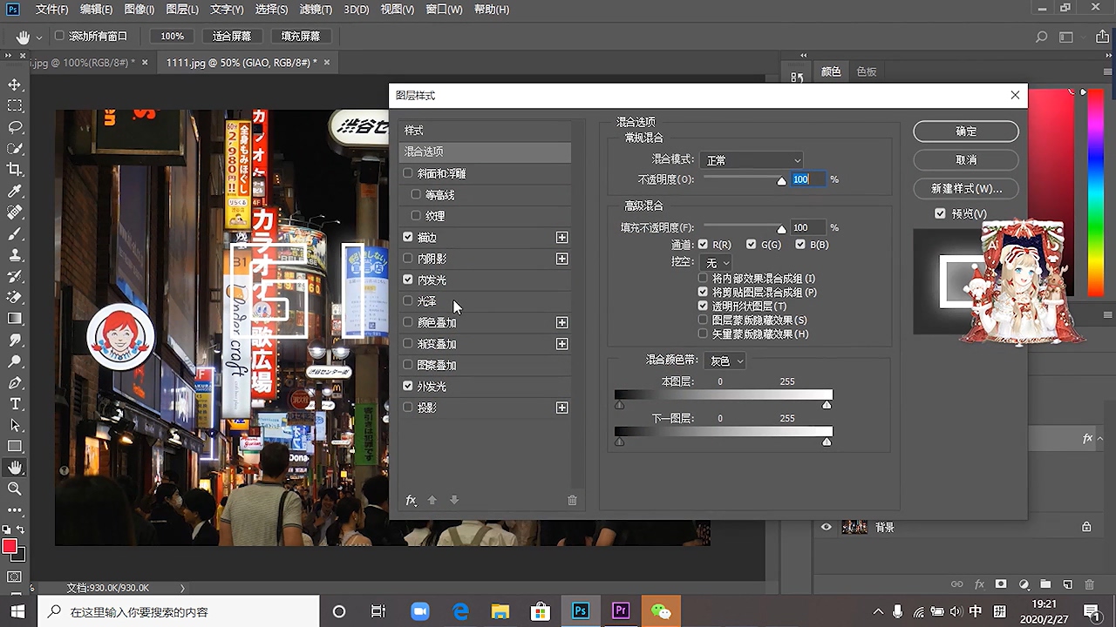
Task: Select the Horizontal Type tool
Action: click(x=15, y=404)
